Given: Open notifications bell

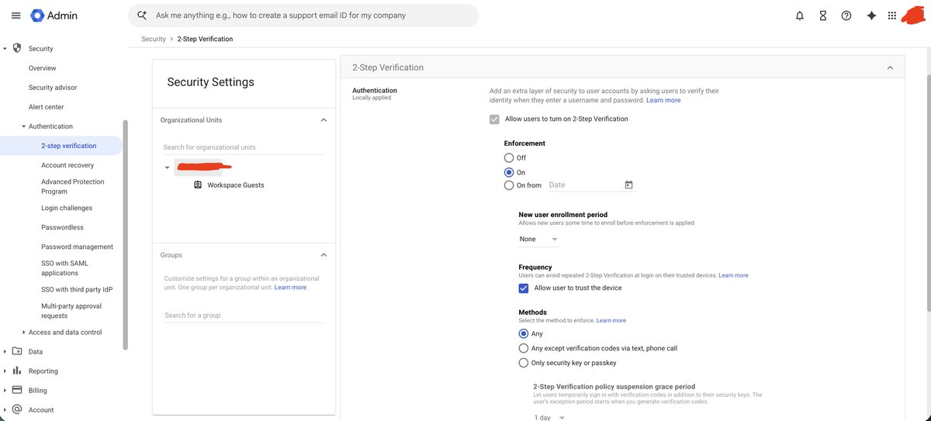Looking at the screenshot, I should pyautogui.click(x=800, y=16).
